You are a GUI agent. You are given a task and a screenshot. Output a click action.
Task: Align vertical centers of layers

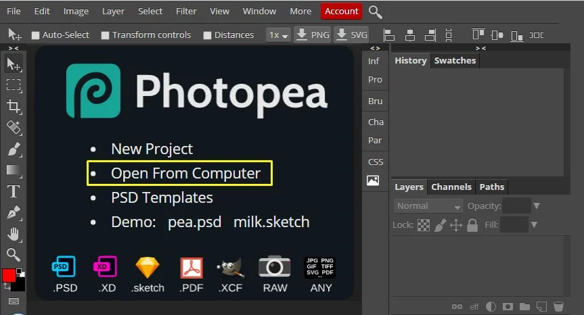click(497, 35)
